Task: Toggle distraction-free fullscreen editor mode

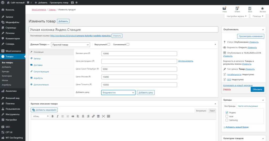Action: pos(103,116)
